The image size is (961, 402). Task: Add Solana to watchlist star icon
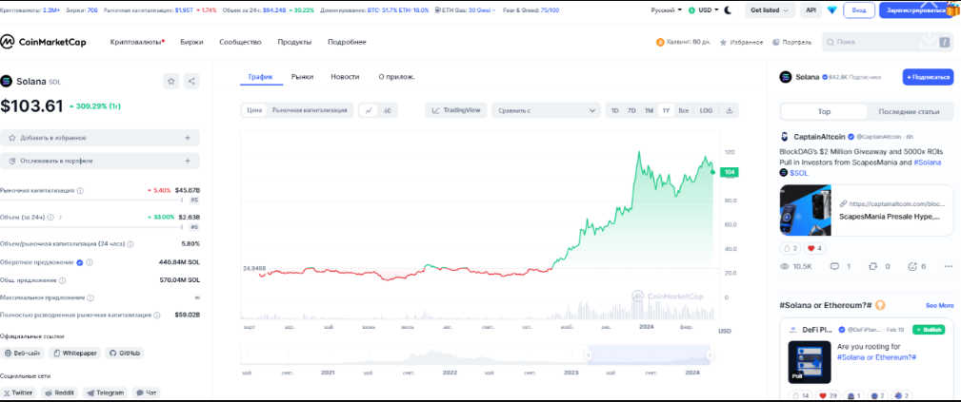tap(171, 81)
